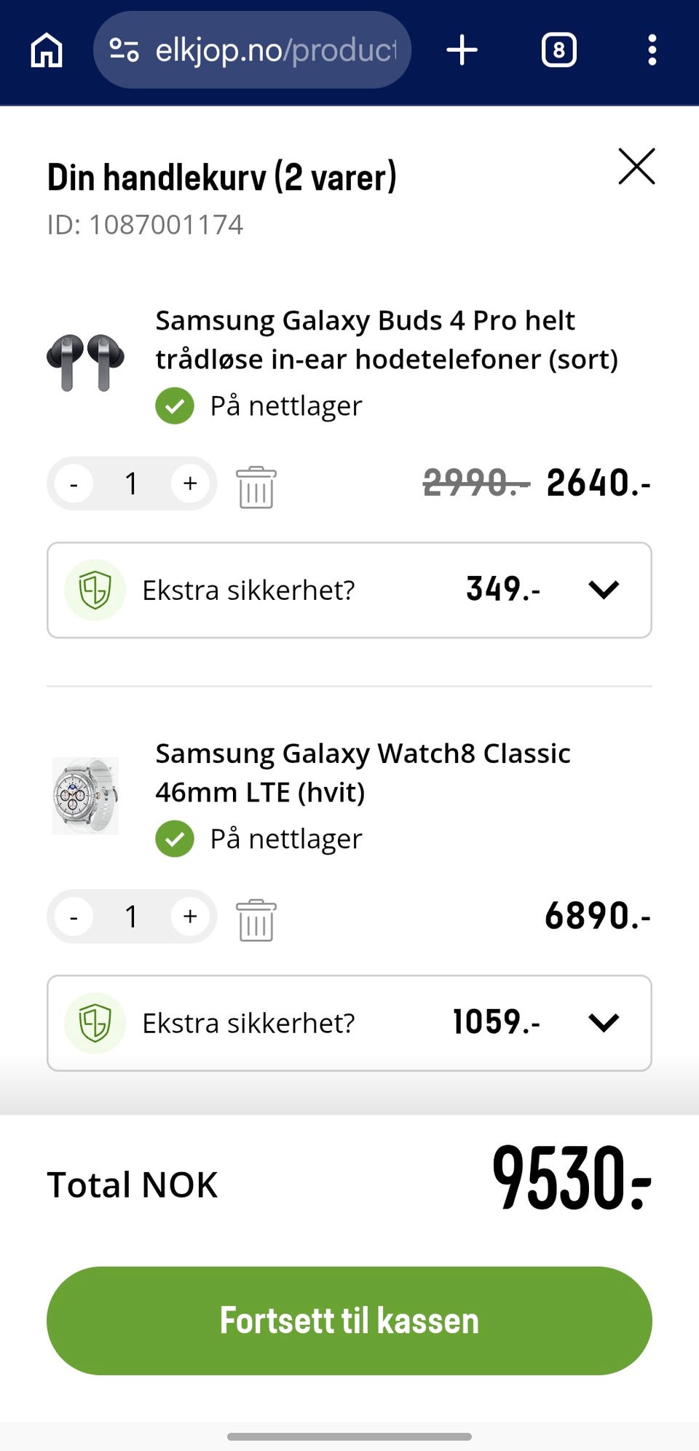Open a new browser tab
Viewport: 699px width, 1451px height.
click(x=462, y=50)
